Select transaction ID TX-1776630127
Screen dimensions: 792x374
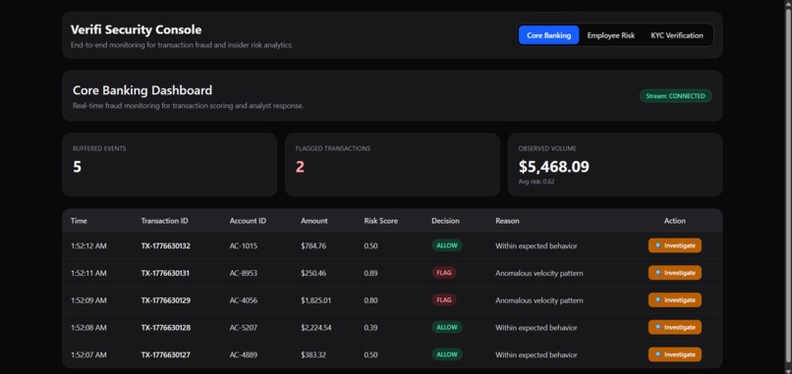click(166, 354)
